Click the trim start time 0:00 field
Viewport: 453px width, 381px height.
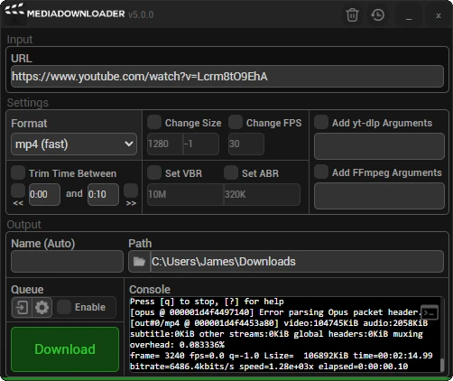[44, 194]
